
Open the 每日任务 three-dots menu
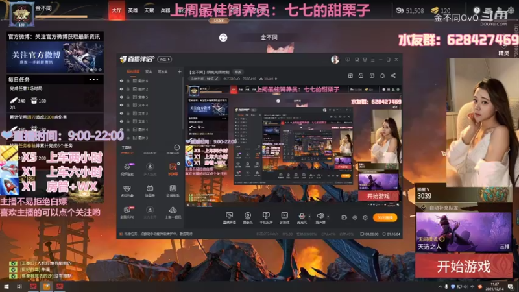[x=93, y=80]
